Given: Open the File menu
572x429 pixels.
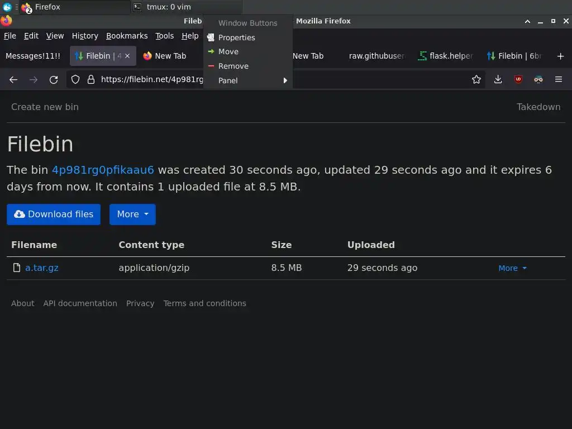Looking at the screenshot, I should pyautogui.click(x=10, y=36).
